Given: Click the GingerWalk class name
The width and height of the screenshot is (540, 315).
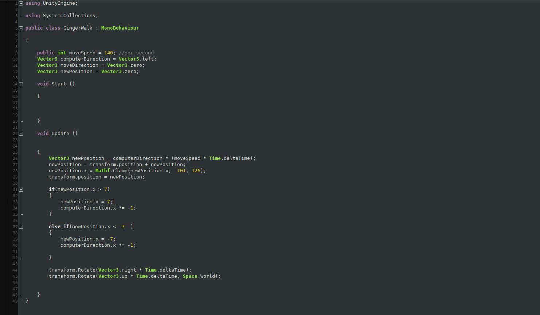Looking at the screenshot, I should coord(78,28).
